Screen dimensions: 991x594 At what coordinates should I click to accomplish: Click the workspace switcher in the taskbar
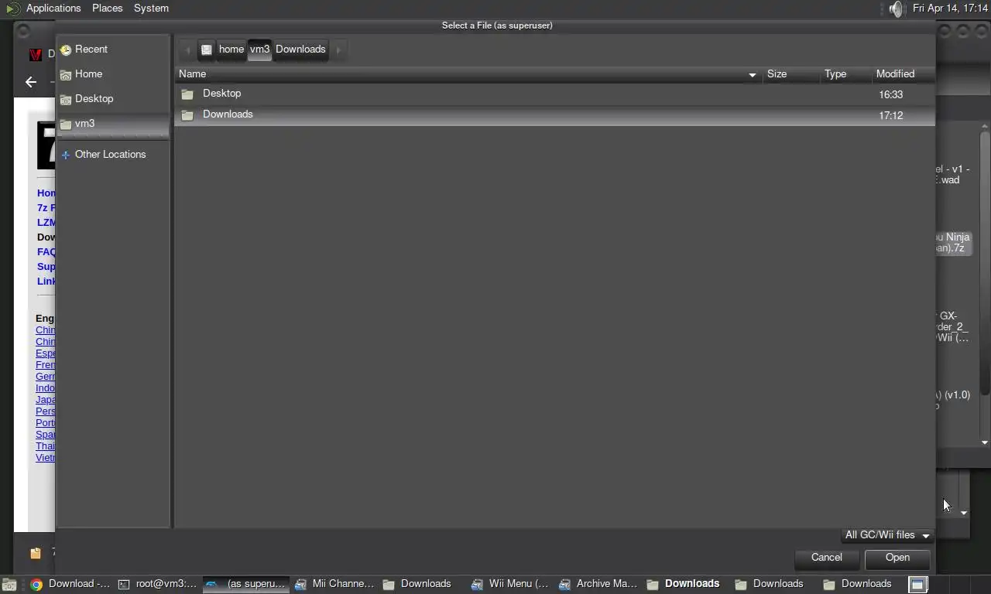coord(917,585)
